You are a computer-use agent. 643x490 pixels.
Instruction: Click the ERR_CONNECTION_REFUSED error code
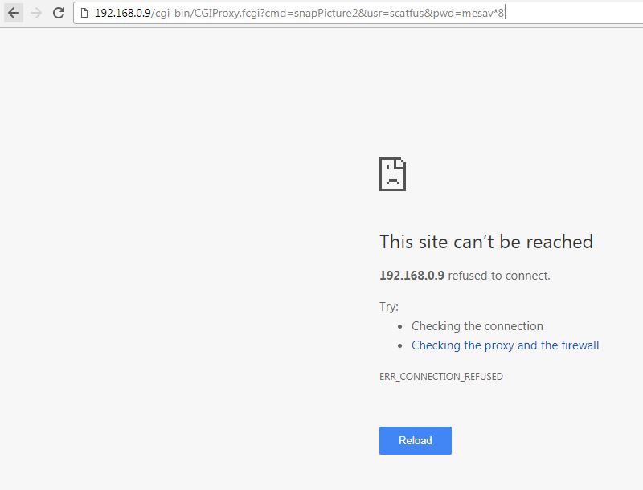(x=440, y=377)
